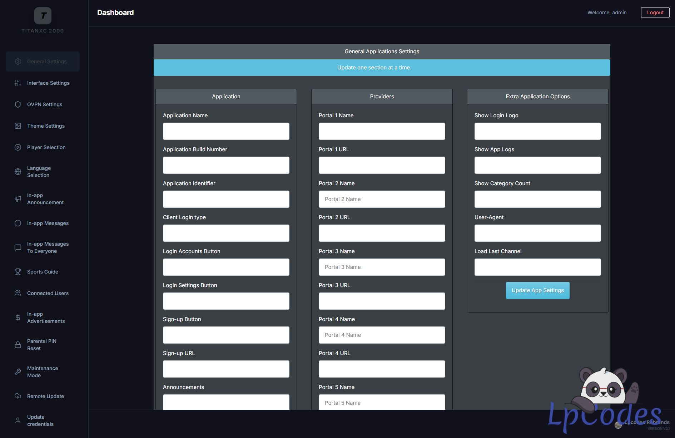Click the Portal 2 Name text field
Image resolution: width=675 pixels, height=438 pixels.
(x=382, y=199)
